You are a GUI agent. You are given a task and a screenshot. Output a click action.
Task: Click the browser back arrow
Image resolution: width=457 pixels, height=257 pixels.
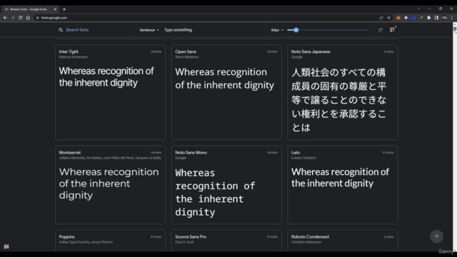tap(5, 18)
